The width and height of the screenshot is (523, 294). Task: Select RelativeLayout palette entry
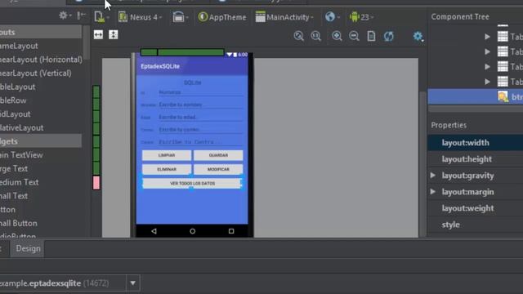click(x=22, y=128)
